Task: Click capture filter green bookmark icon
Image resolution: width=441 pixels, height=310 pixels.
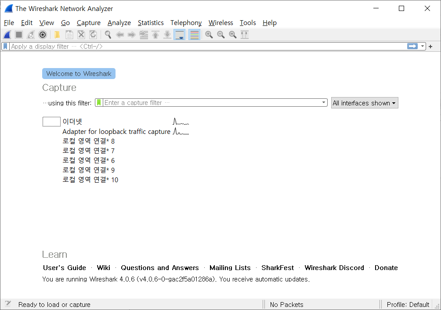Action: click(x=99, y=103)
